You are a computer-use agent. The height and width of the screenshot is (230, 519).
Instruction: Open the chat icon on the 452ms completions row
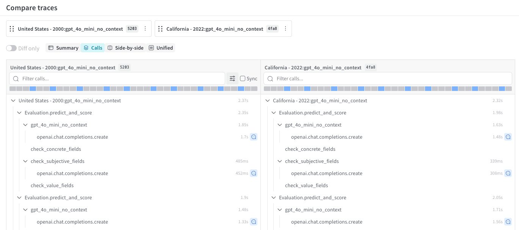click(x=254, y=173)
